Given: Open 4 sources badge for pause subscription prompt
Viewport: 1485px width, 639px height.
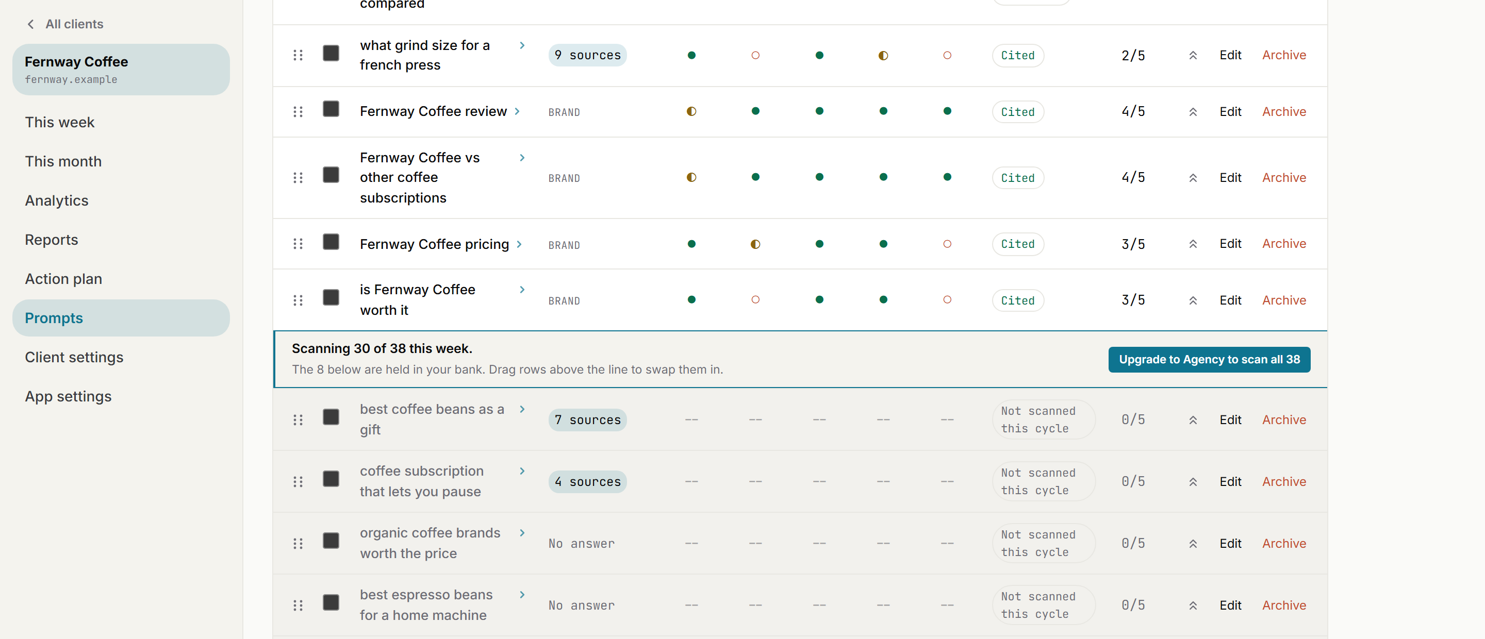Looking at the screenshot, I should click(x=587, y=482).
